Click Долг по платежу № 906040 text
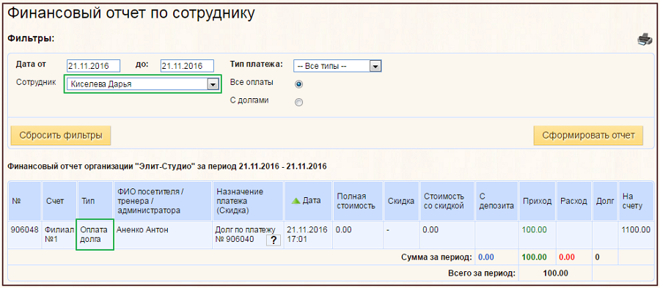The height and width of the screenshot is (288, 660). tap(245, 235)
